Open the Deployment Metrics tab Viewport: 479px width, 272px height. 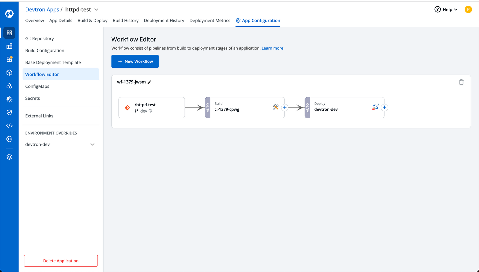click(210, 20)
